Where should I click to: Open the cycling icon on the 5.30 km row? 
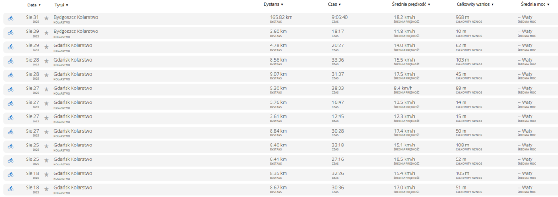click(11, 89)
